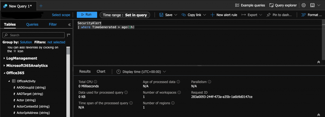Click Number of workspaces info icon
This screenshot has height=117, width=325.
(179, 92)
